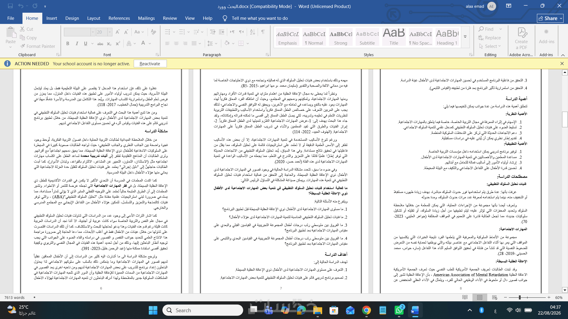The height and width of the screenshot is (319, 568).
Task: Toggle Strikethrough formatting
Action: click(x=100, y=43)
